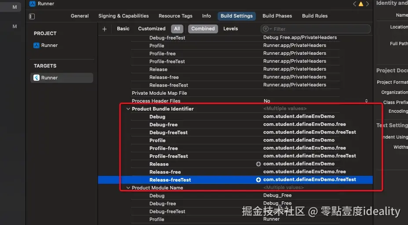Select Profile-free bundle identifier row
408x225 pixels.
click(x=236, y=148)
